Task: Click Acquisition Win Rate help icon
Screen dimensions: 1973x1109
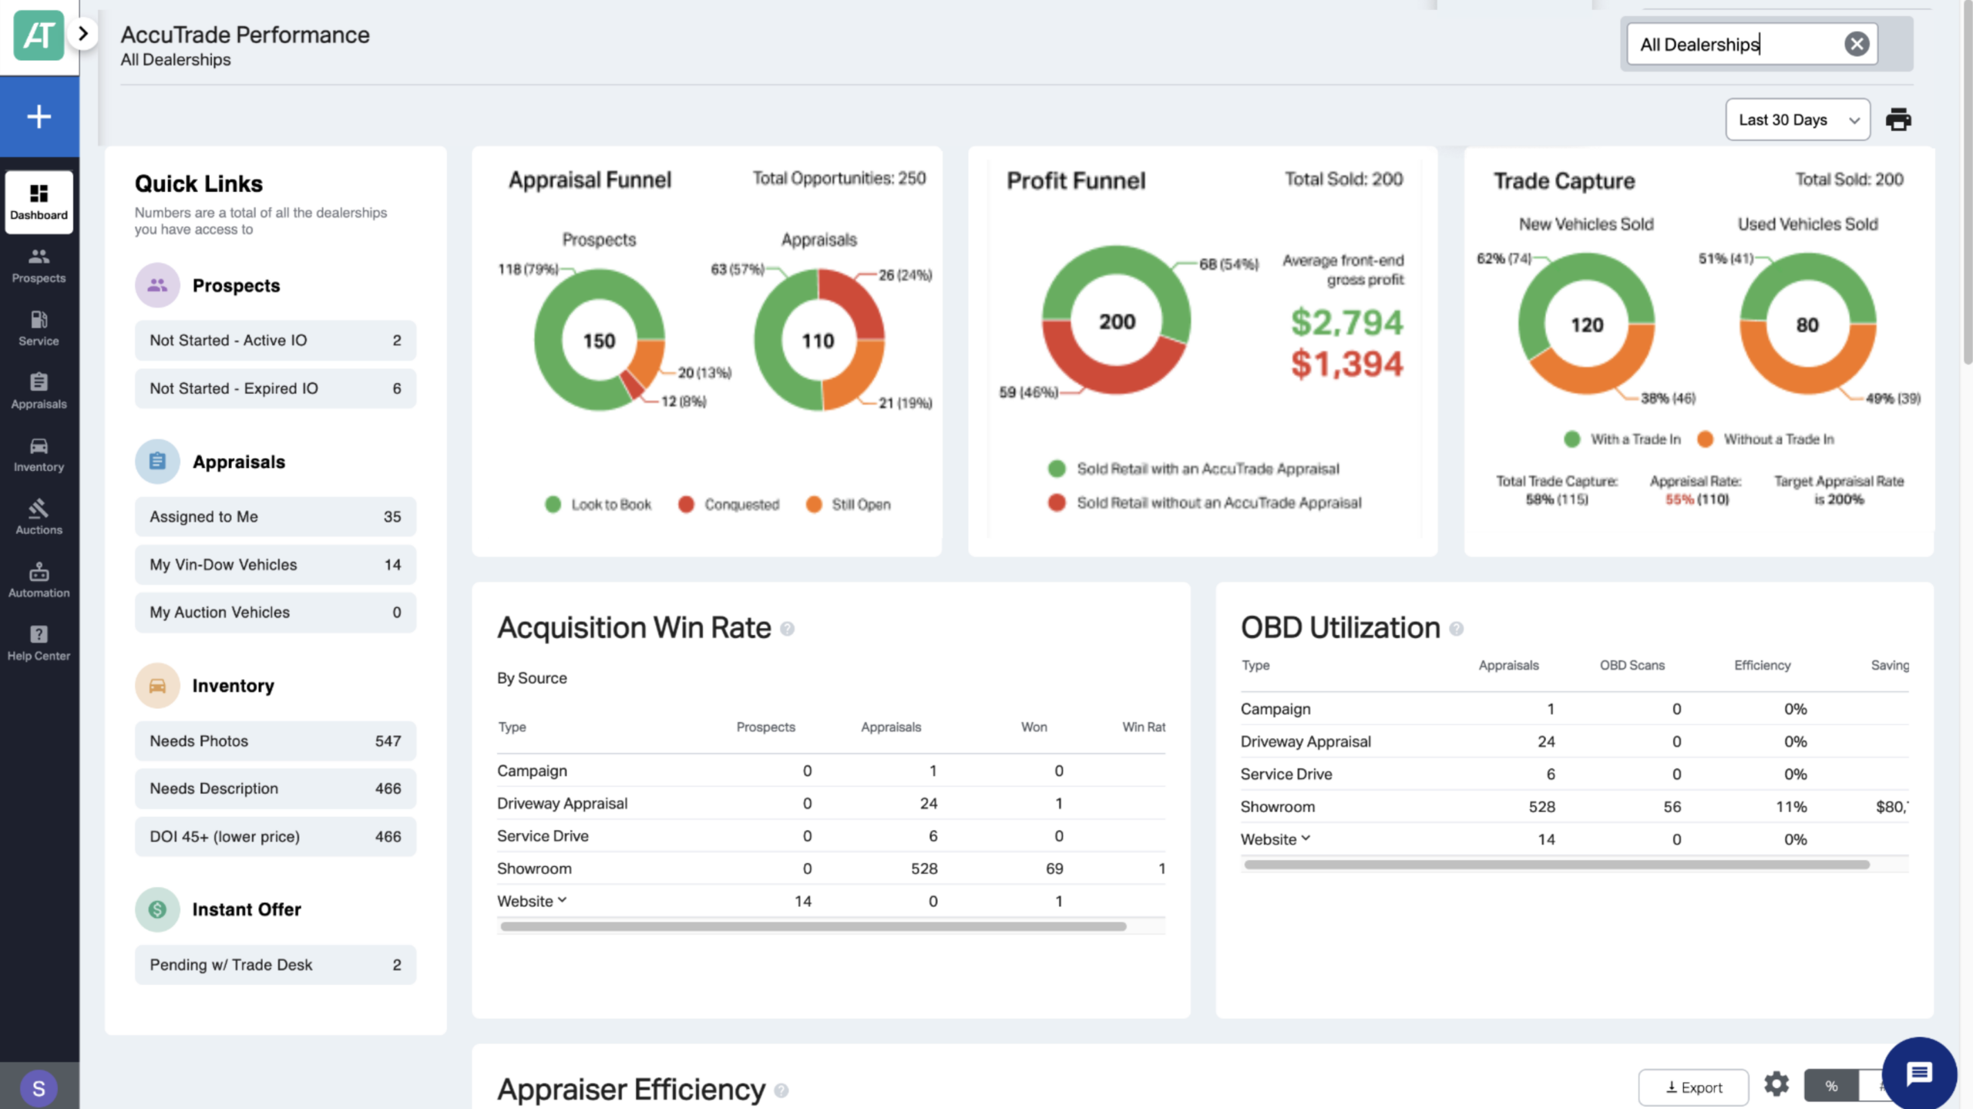Action: [x=787, y=629]
